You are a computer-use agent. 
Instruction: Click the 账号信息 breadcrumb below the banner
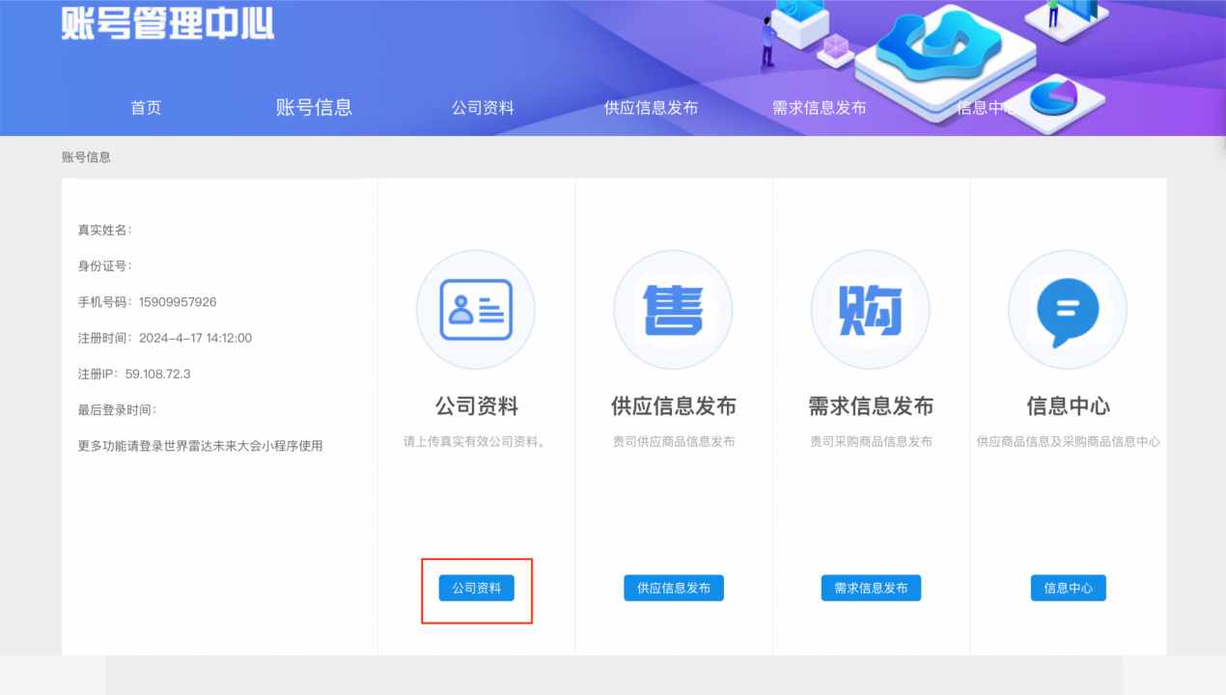click(x=86, y=156)
